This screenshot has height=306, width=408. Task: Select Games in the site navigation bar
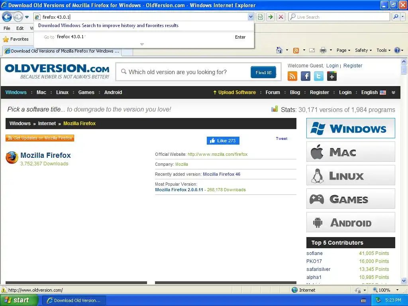point(86,92)
